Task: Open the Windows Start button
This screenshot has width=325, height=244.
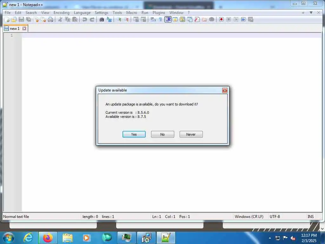Action: click(9, 238)
